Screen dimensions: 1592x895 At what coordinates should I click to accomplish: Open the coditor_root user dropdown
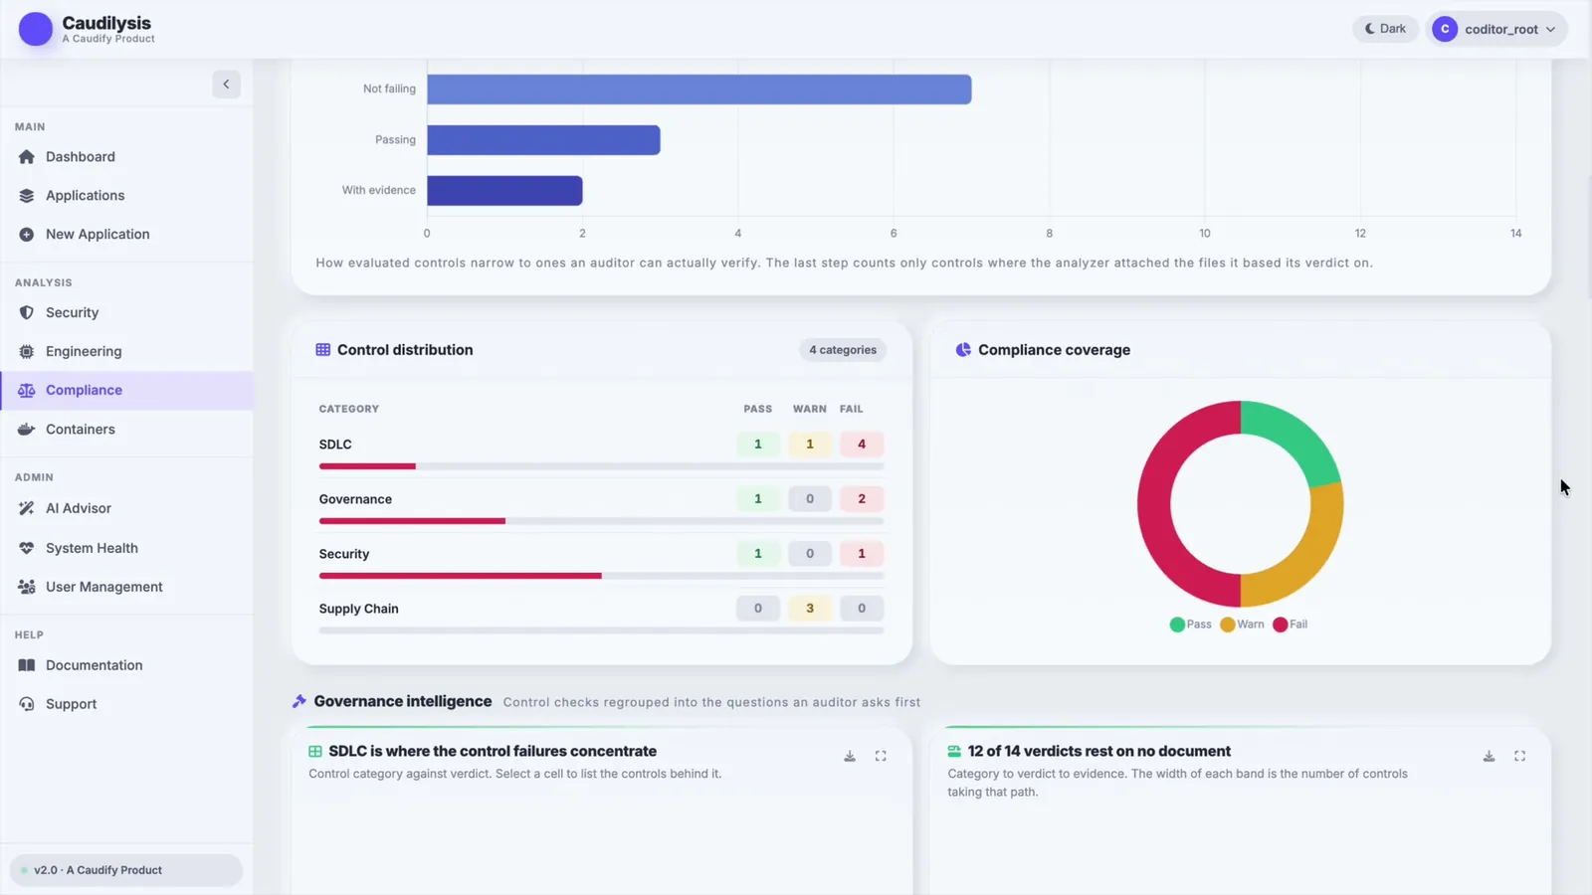1496,29
